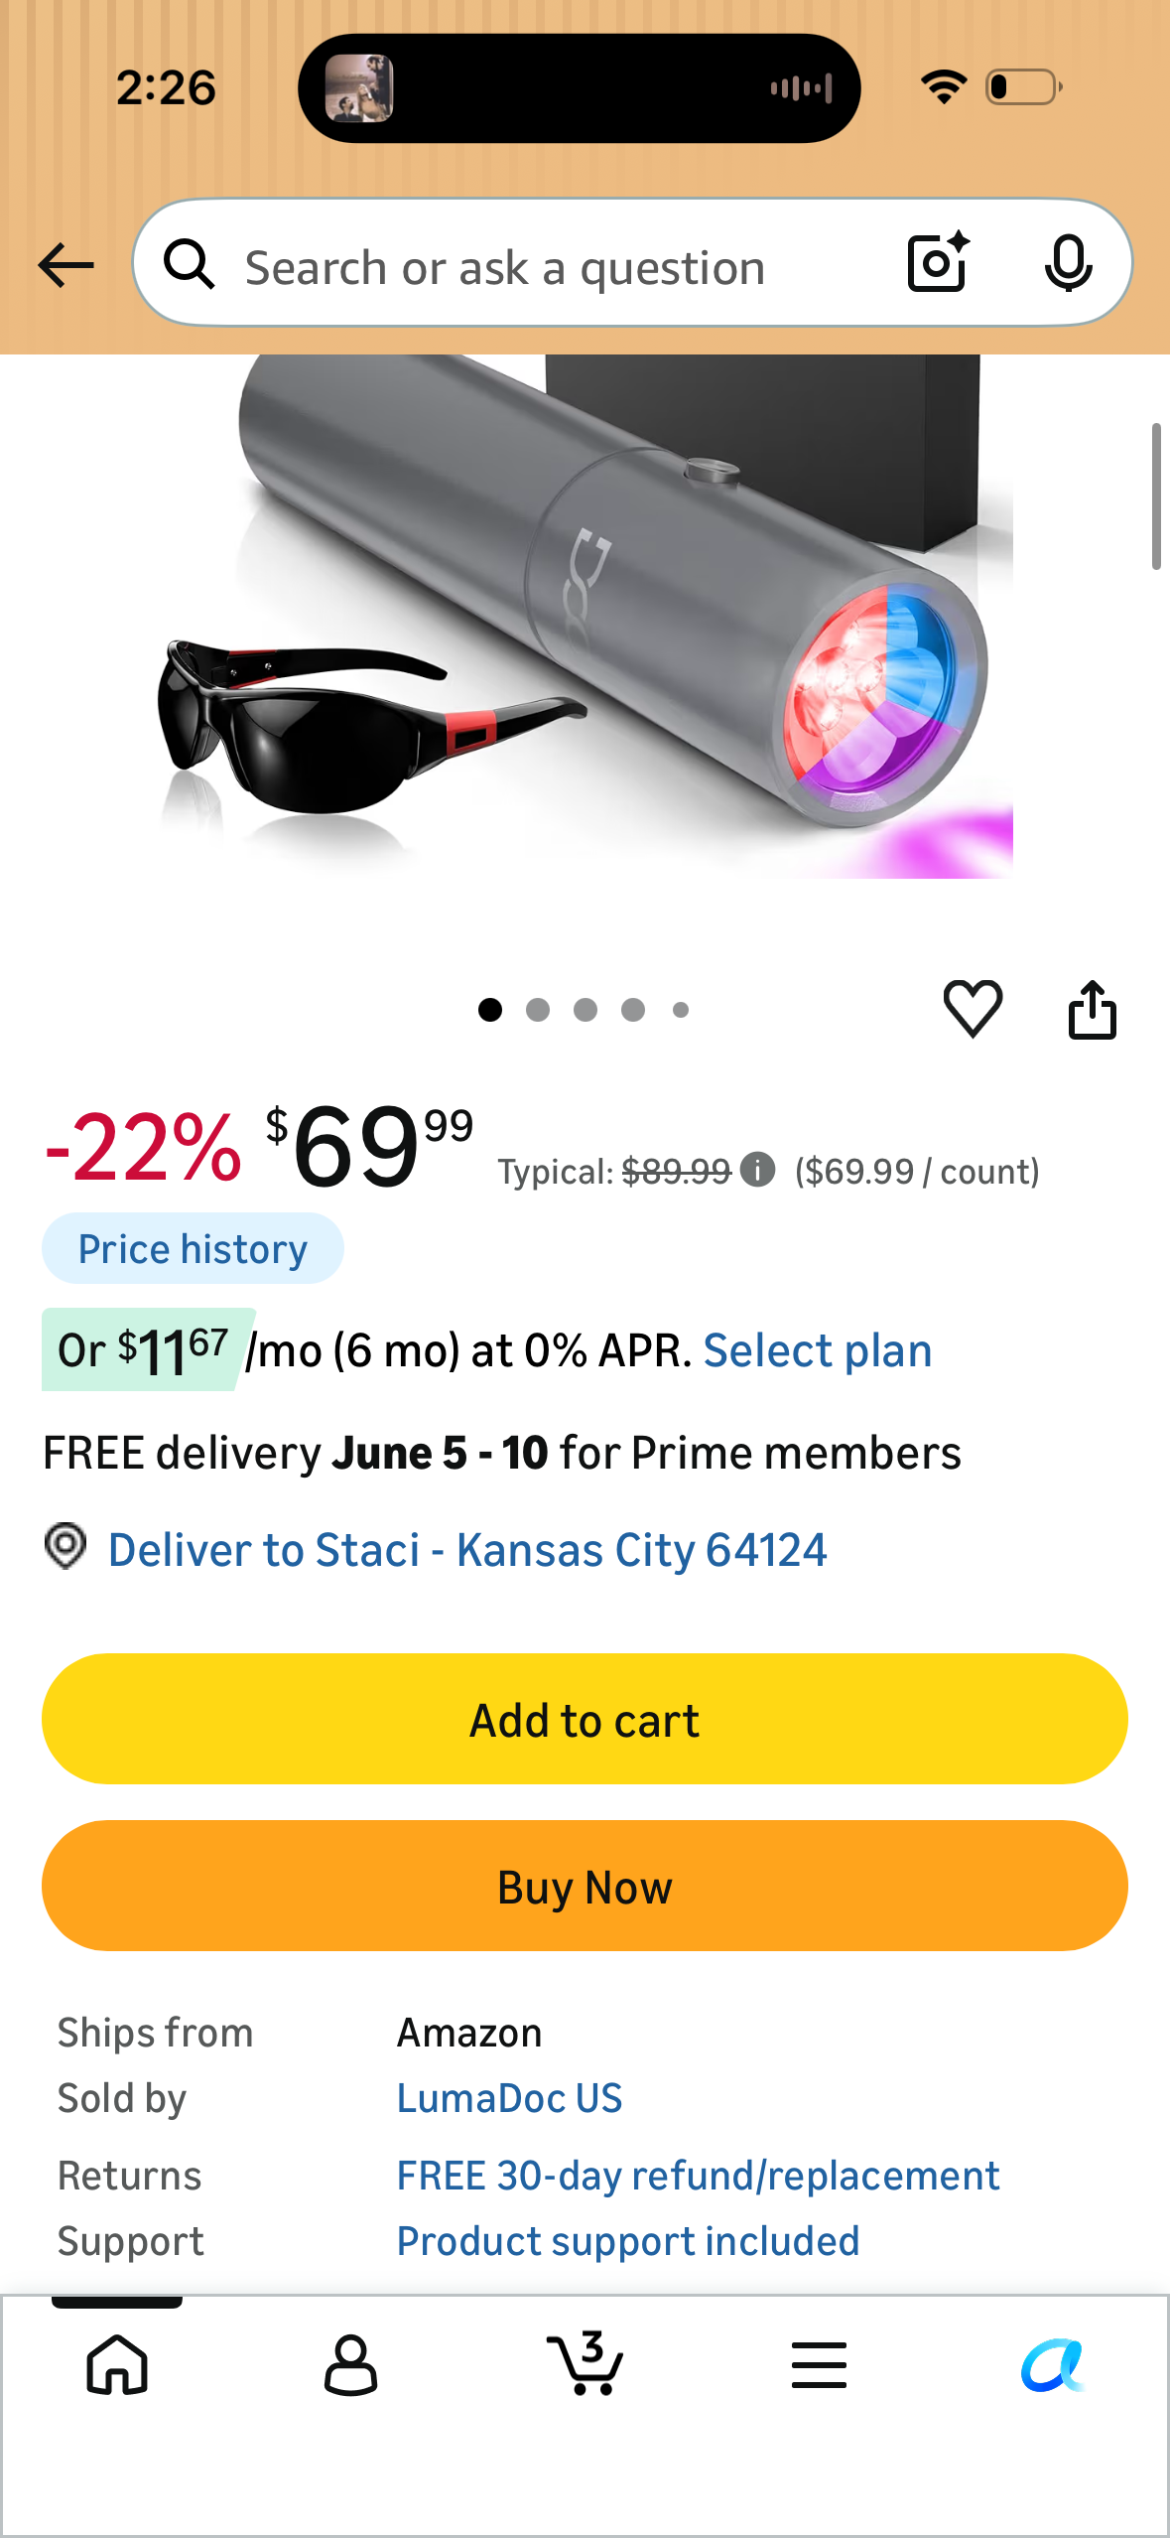Open the LumaDoc US seller page
Viewport: 1170px width, 2538px height.
coord(509,2098)
